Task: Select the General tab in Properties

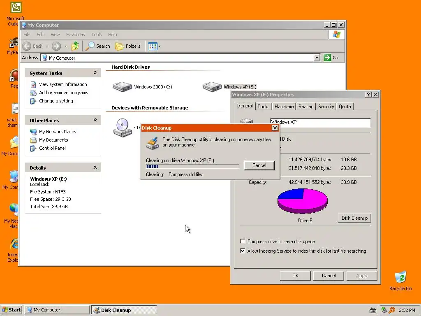Action: (x=245, y=106)
